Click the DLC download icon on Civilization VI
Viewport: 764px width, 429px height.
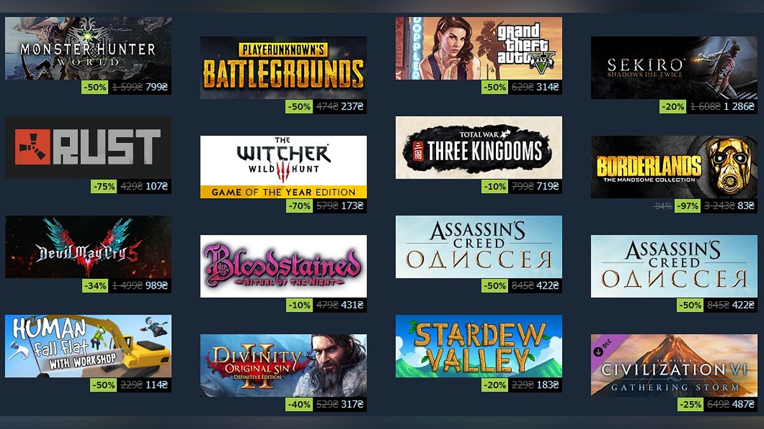click(599, 350)
